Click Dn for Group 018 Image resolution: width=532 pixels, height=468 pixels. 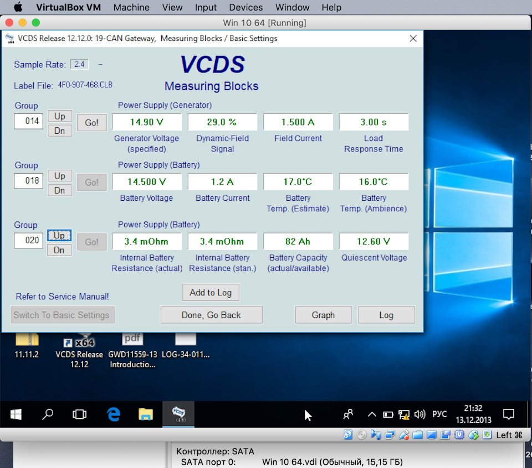59,190
